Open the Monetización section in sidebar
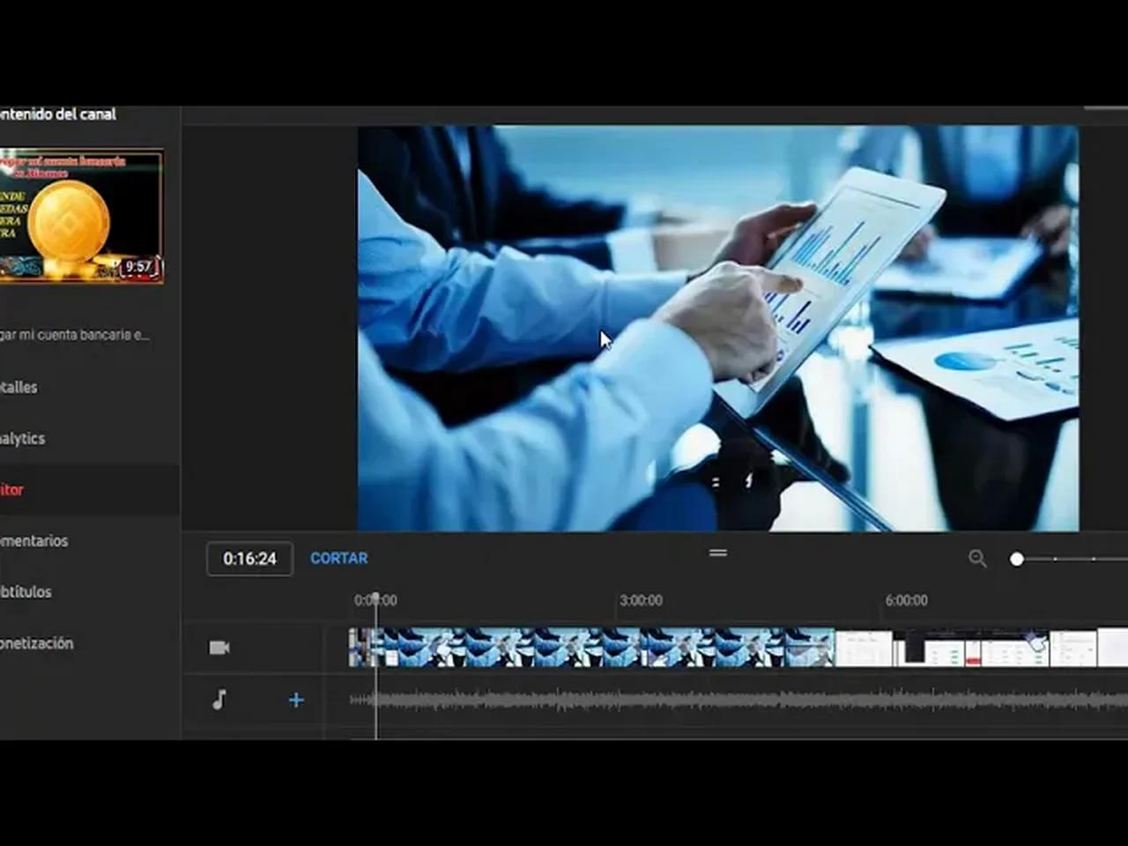 tap(36, 643)
